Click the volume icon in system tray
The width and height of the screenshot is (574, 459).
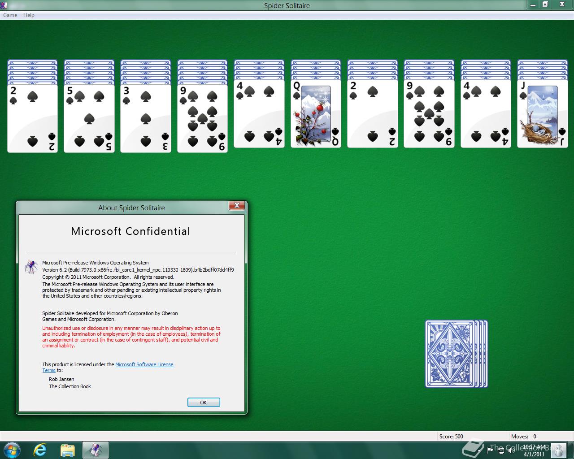pos(511,450)
